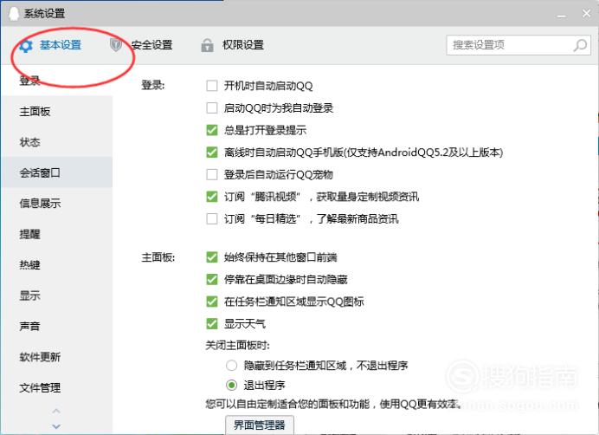Uncheck the 订阅“腾讯视频” option
The image size is (599, 435).
click(x=211, y=197)
